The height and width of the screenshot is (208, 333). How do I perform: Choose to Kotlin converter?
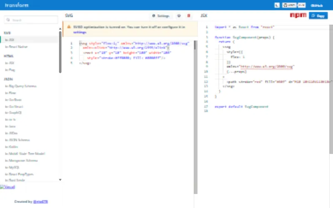click(x=29, y=147)
